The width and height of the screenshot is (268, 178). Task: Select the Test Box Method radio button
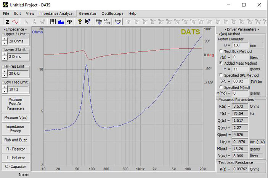(x=221, y=51)
